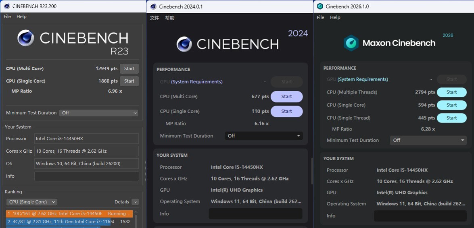Image resolution: width=474 pixels, height=228 pixels.
Task: Select ranking row 2 Intel Core i7-1165
Action: click(69, 222)
